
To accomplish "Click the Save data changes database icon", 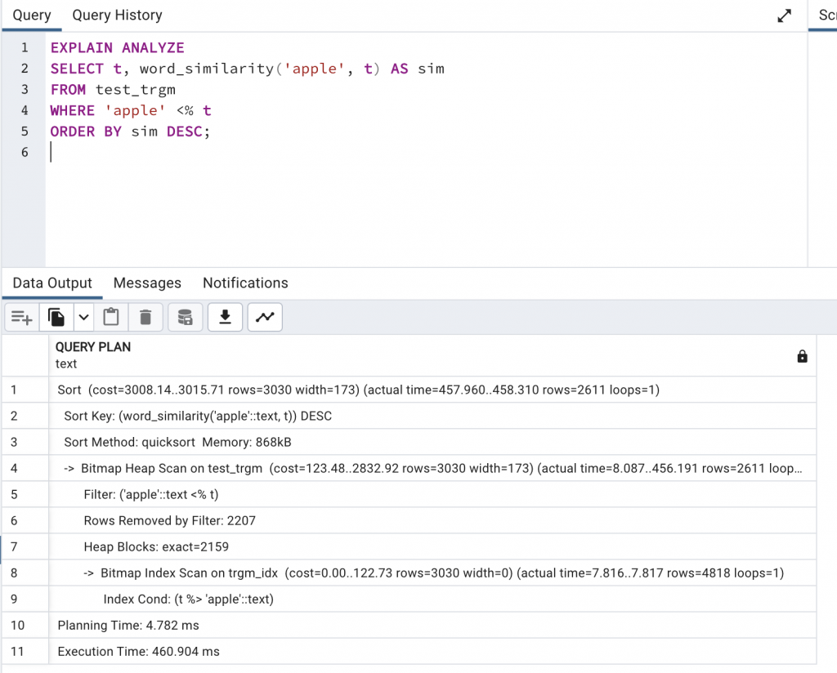I will point(186,317).
